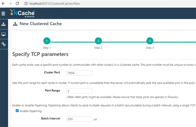This screenshot has width=196, height=127.
Task: Open the monitor sidebar icon
Action: coord(3,34)
